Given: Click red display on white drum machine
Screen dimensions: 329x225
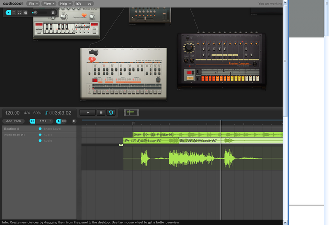Looking at the screenshot, I should coord(95,80).
